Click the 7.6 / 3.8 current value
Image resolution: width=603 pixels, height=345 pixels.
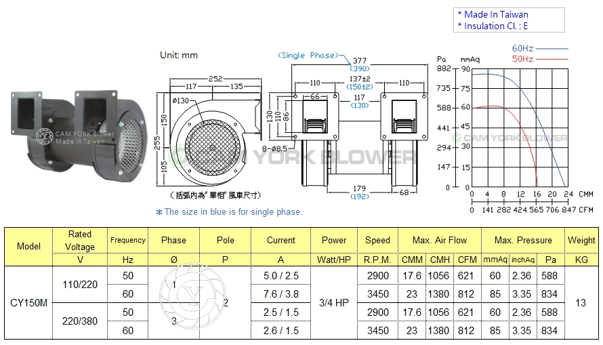[280, 294]
